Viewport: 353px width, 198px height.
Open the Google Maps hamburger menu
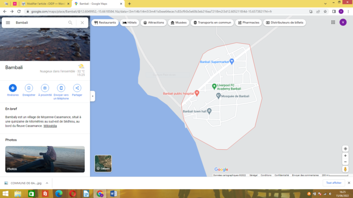[x=8, y=23]
